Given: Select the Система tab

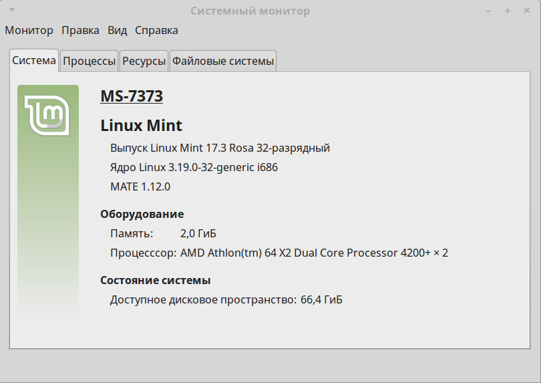Looking at the screenshot, I should pos(34,60).
